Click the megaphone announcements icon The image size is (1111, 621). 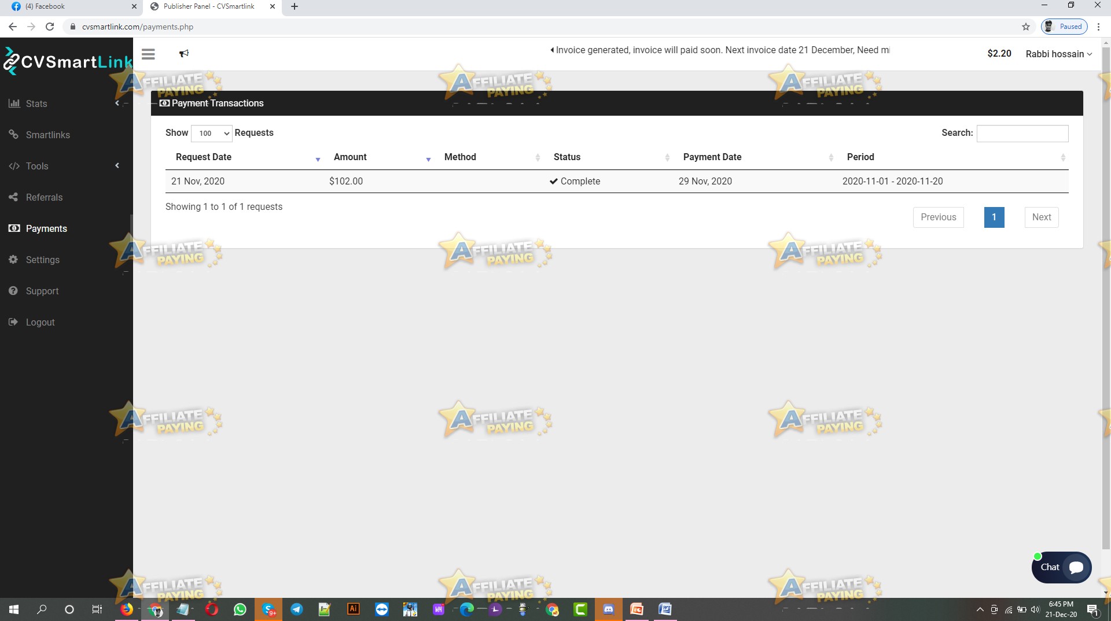184,54
